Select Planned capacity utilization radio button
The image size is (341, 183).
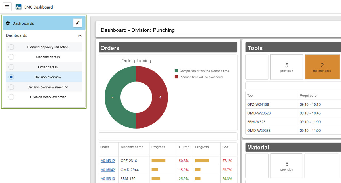tap(11, 47)
